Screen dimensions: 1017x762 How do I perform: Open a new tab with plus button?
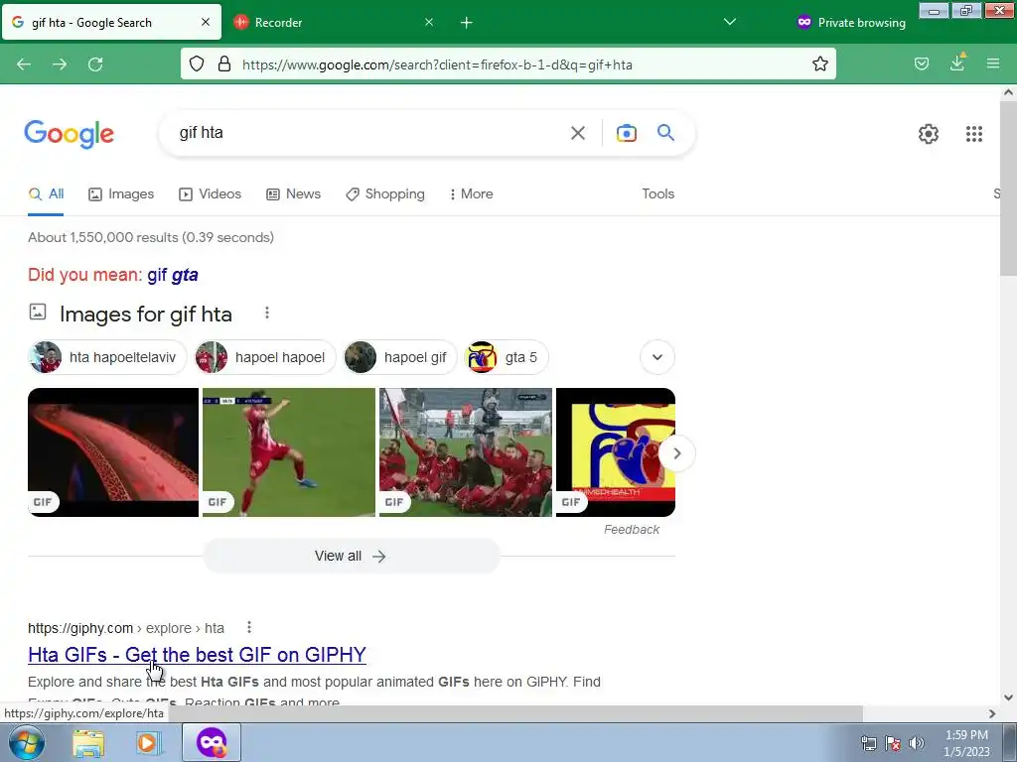click(x=467, y=23)
